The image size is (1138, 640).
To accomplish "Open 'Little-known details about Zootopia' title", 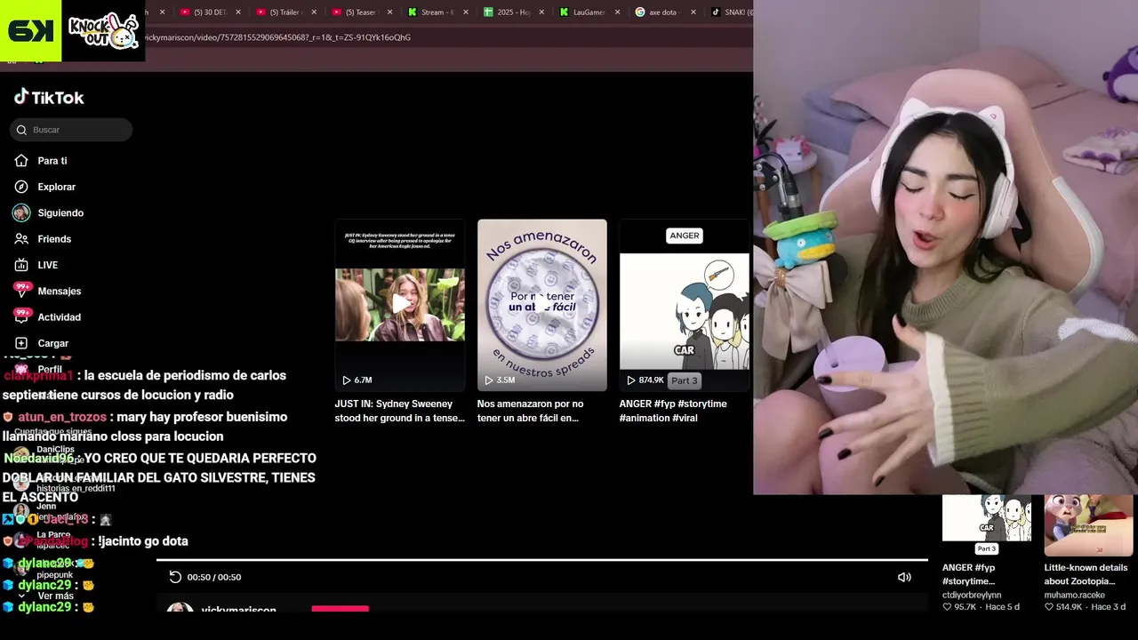I will (1086, 574).
